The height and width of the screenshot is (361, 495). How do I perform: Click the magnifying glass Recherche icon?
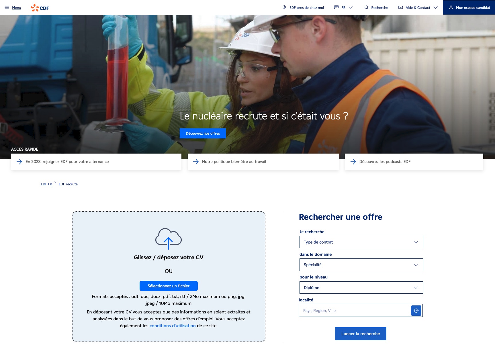366,7
